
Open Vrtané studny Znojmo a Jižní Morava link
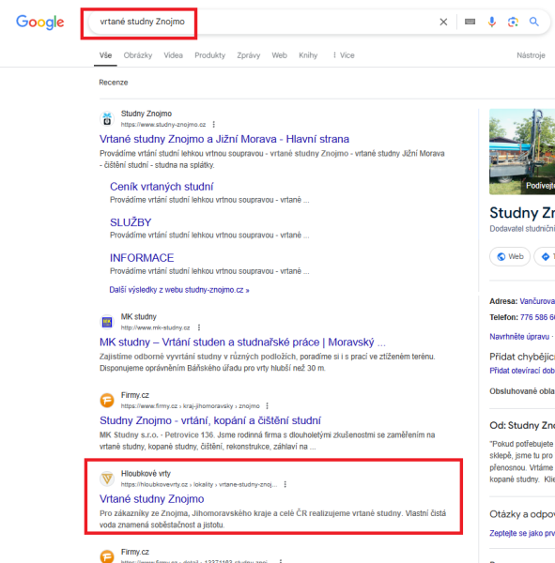tap(224, 139)
